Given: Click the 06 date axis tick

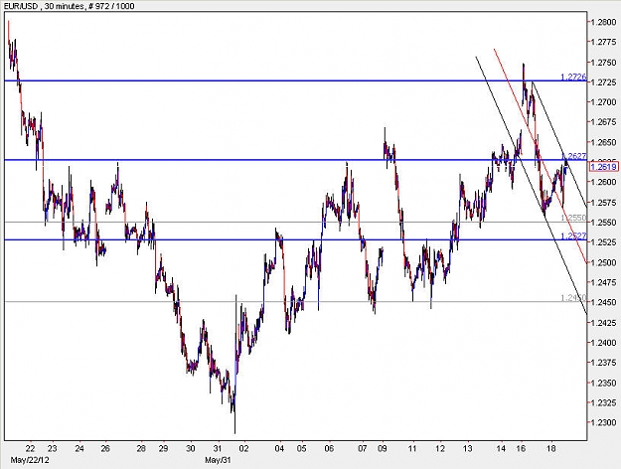Looking at the screenshot, I should [x=329, y=449].
